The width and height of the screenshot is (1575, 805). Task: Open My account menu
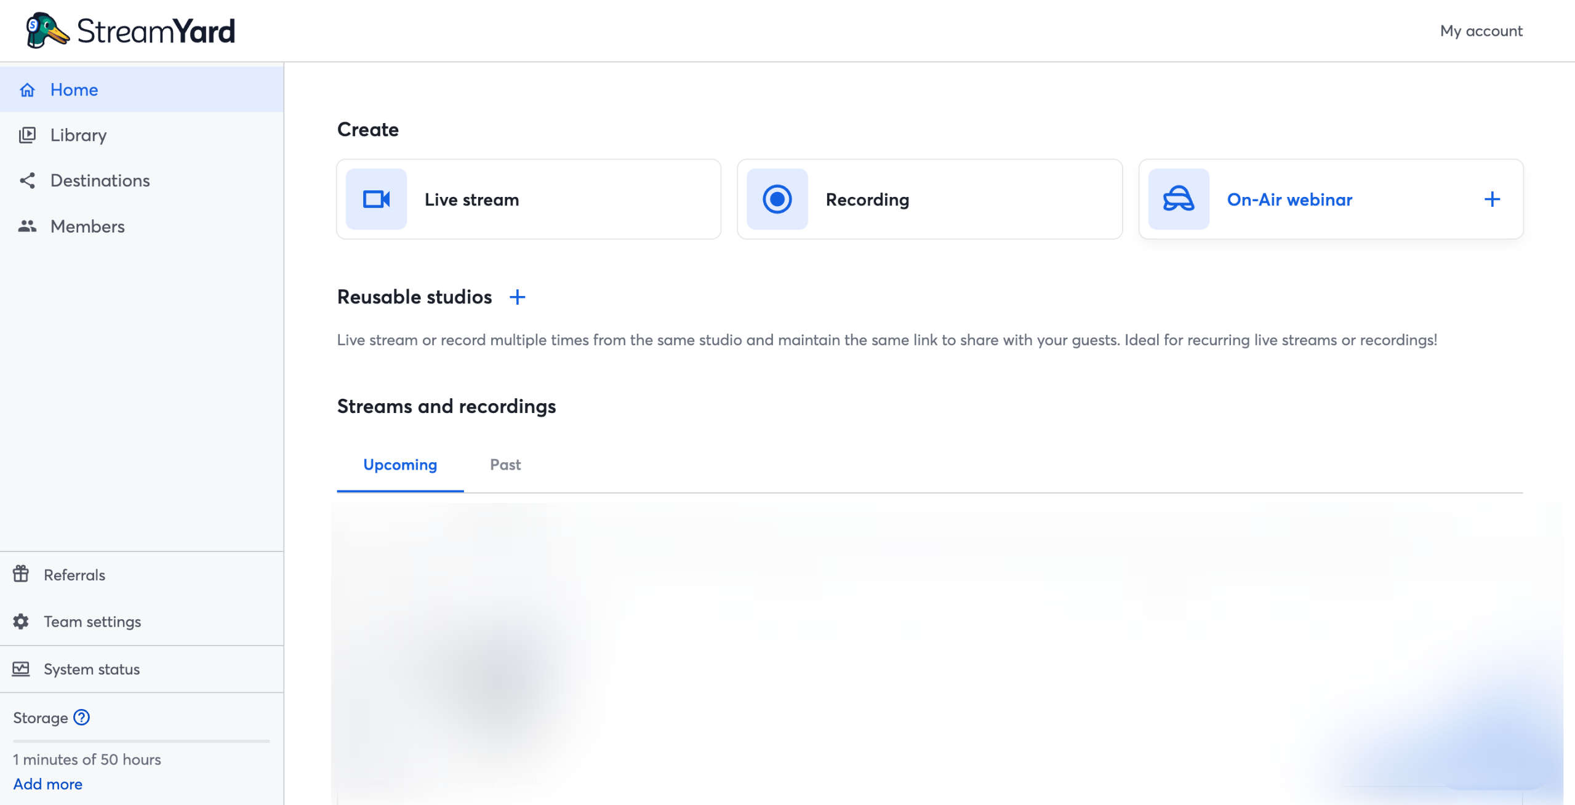pyautogui.click(x=1481, y=31)
